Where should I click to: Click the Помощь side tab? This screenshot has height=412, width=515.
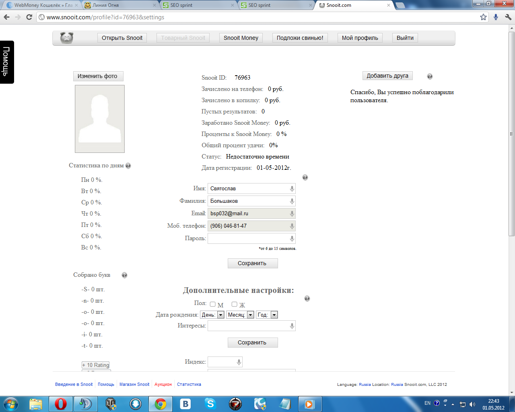7,62
